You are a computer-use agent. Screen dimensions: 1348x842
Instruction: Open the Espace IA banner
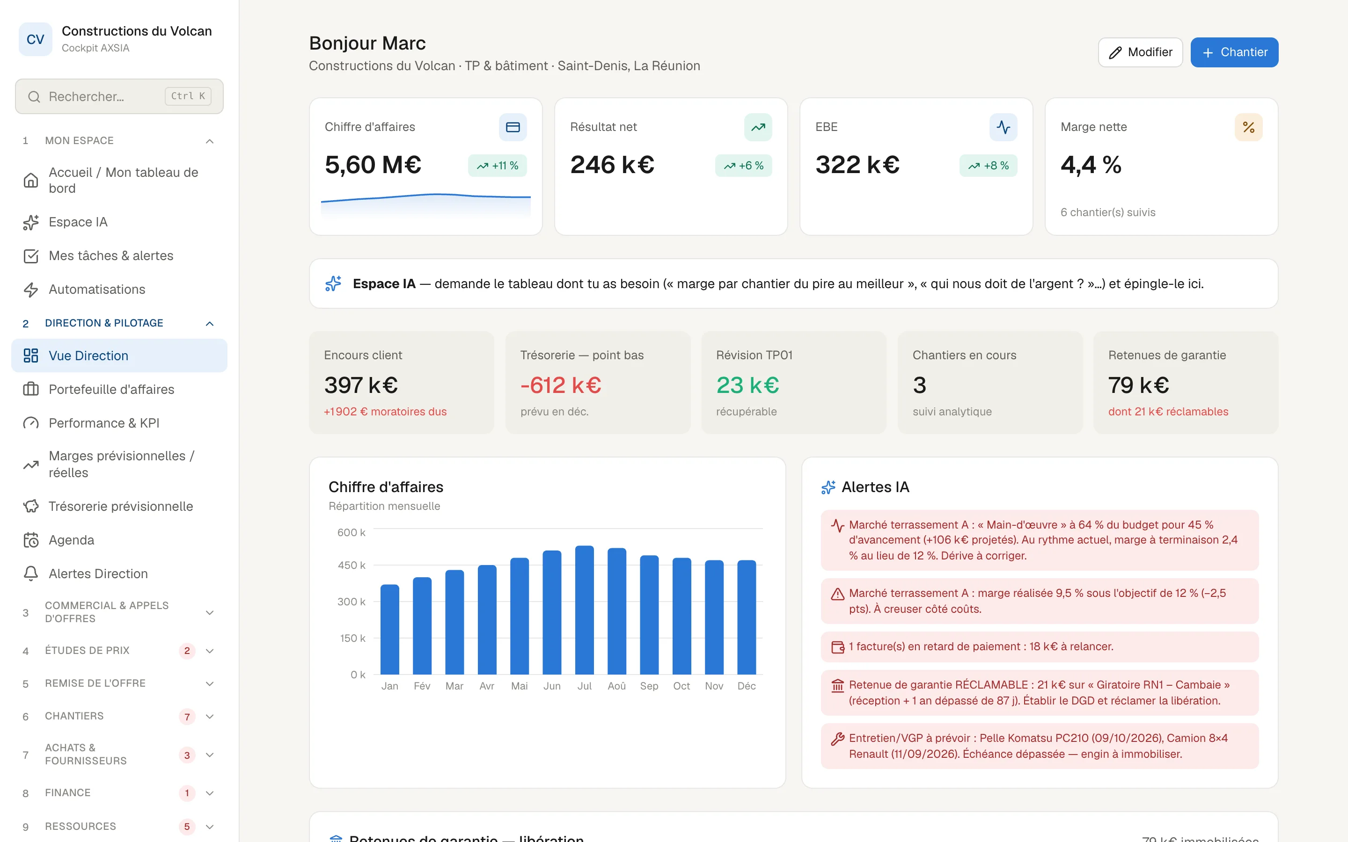coord(793,283)
